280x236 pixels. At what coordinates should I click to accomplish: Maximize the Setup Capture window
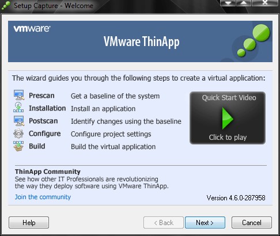pyautogui.click(x=244, y=3)
